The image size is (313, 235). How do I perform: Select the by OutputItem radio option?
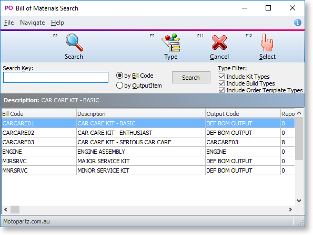click(x=119, y=86)
